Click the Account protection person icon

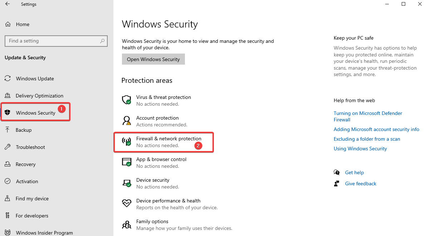127,121
